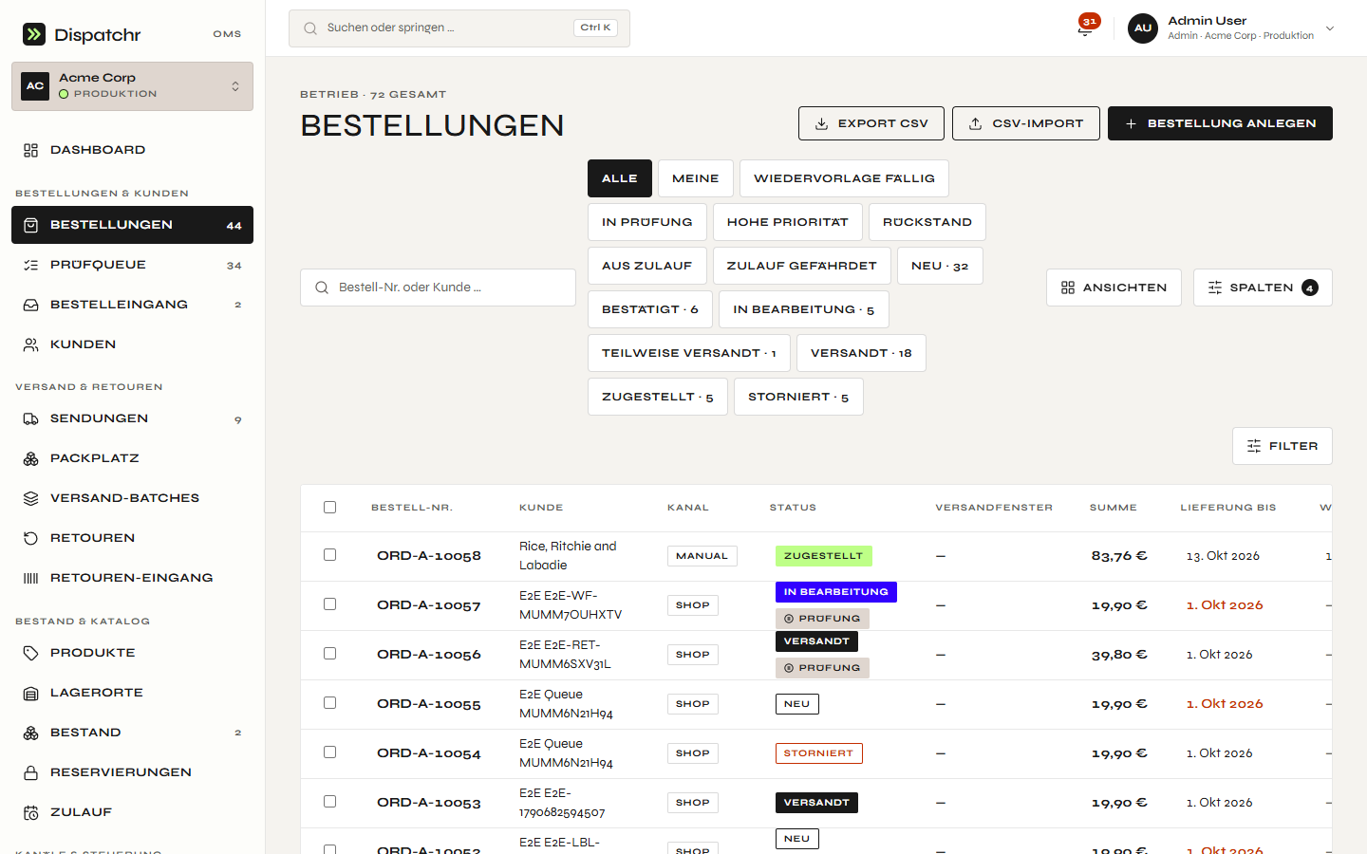The image size is (1367, 854).
Task: Go to Retouren
Action: tap(132, 538)
